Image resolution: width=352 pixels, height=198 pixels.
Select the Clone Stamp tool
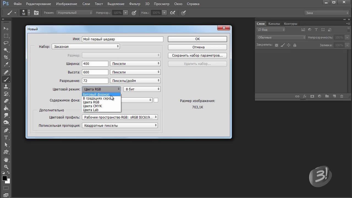tap(6, 87)
